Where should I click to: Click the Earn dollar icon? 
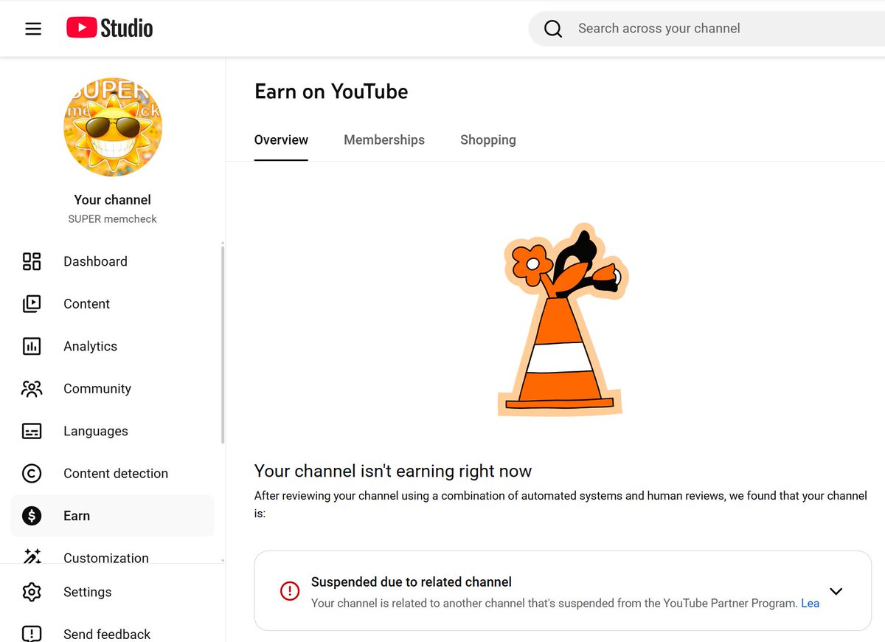pos(32,516)
